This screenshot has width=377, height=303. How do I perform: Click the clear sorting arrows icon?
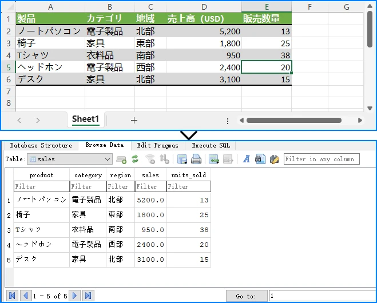164,159
